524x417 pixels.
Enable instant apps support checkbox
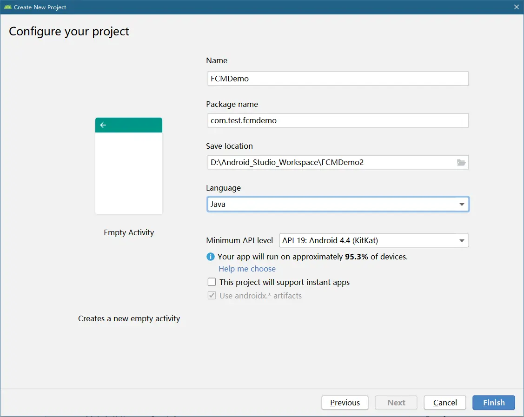click(212, 282)
